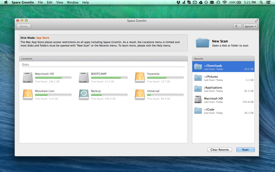Select the Macintosh HD disk icon

click(28, 77)
